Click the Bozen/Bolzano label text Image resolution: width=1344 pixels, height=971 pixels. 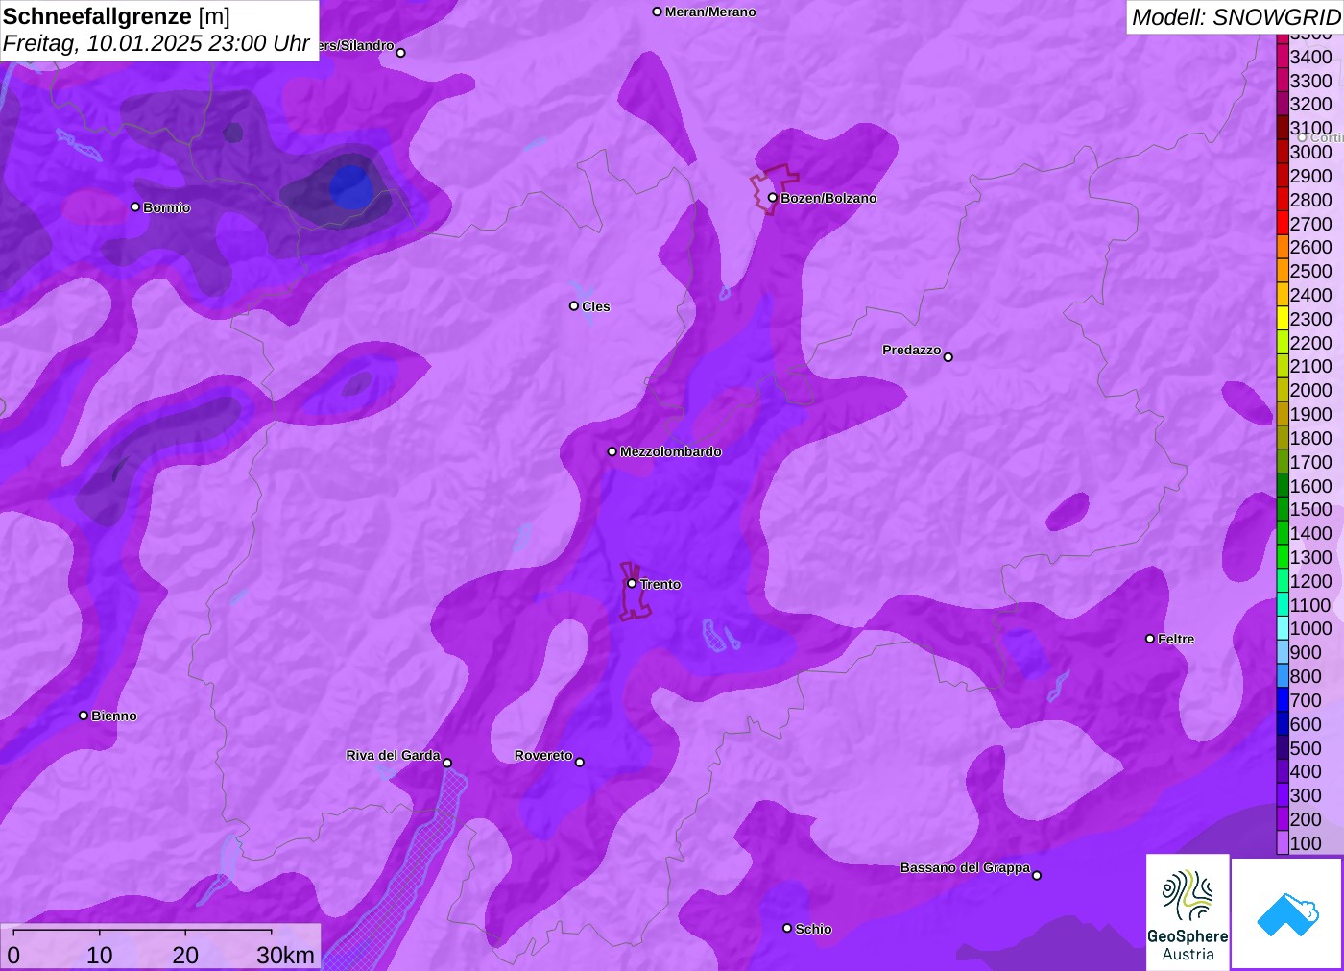[828, 198]
